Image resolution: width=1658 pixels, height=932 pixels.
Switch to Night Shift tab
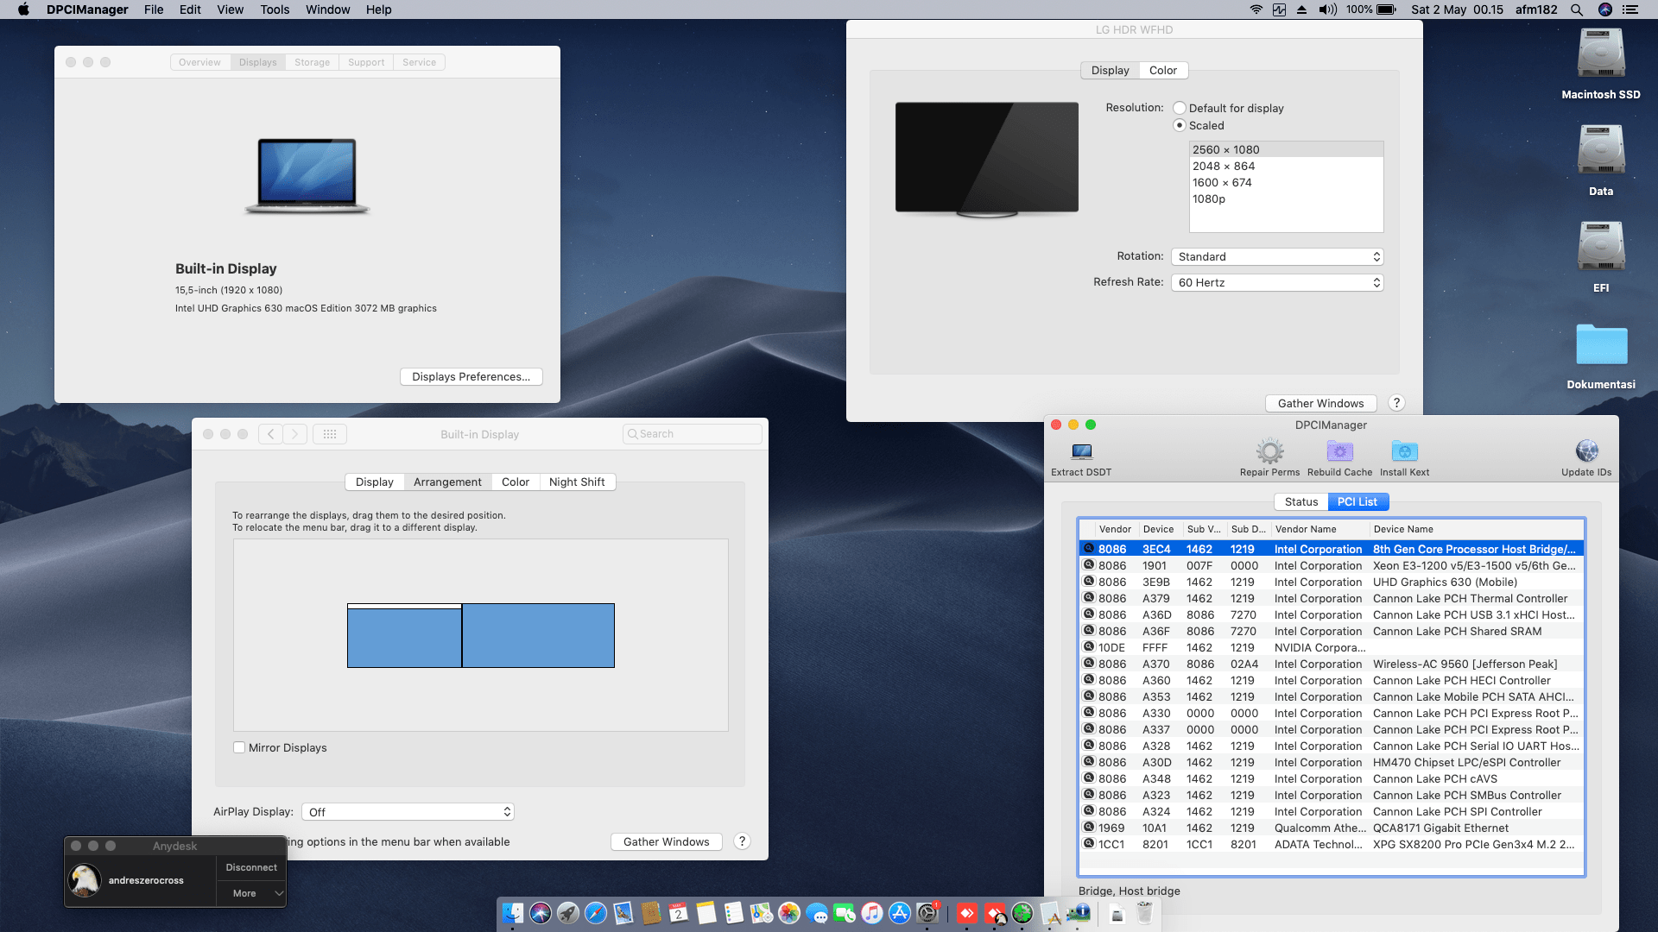coord(577,482)
